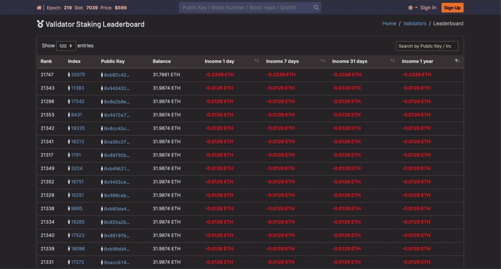This screenshot has width=501, height=269.
Task: Open public key 0x833a2b link
Action: (116, 223)
